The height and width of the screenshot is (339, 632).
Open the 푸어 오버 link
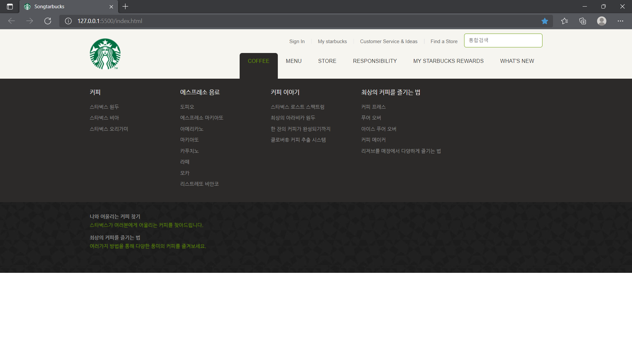(x=371, y=118)
